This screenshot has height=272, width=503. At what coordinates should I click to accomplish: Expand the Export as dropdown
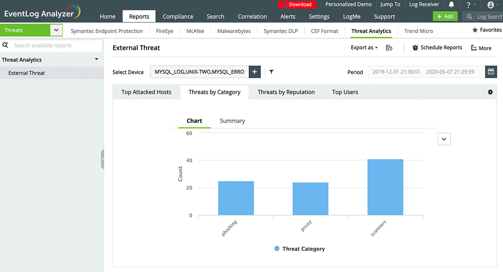pyautogui.click(x=364, y=47)
